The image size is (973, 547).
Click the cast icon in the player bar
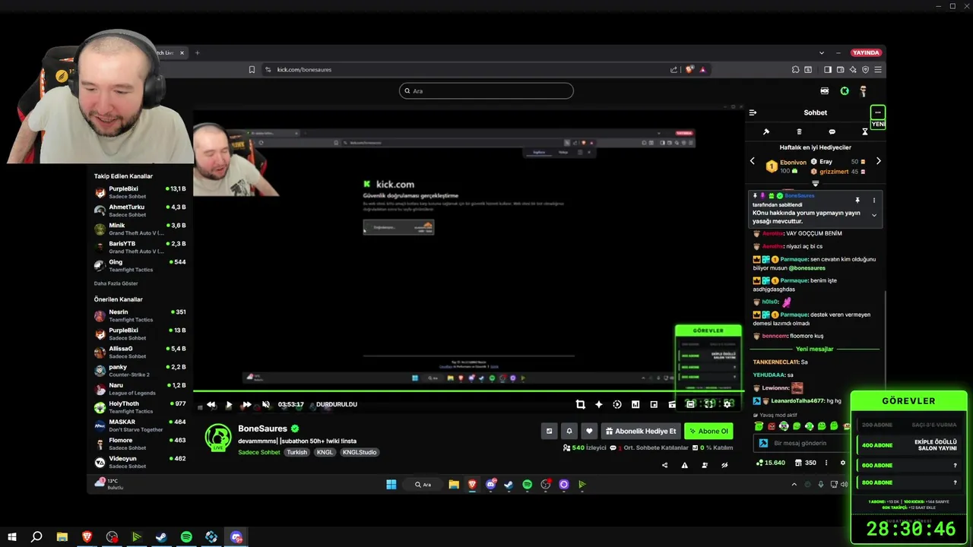672,404
